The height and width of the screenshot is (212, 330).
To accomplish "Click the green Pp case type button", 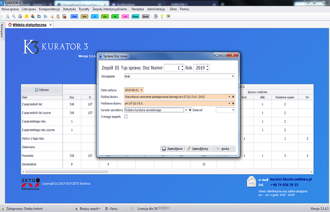I will (x=105, y=16).
